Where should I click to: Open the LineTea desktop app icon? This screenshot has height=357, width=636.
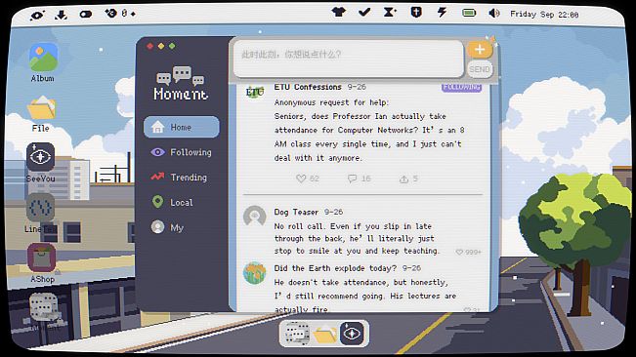tap(41, 208)
